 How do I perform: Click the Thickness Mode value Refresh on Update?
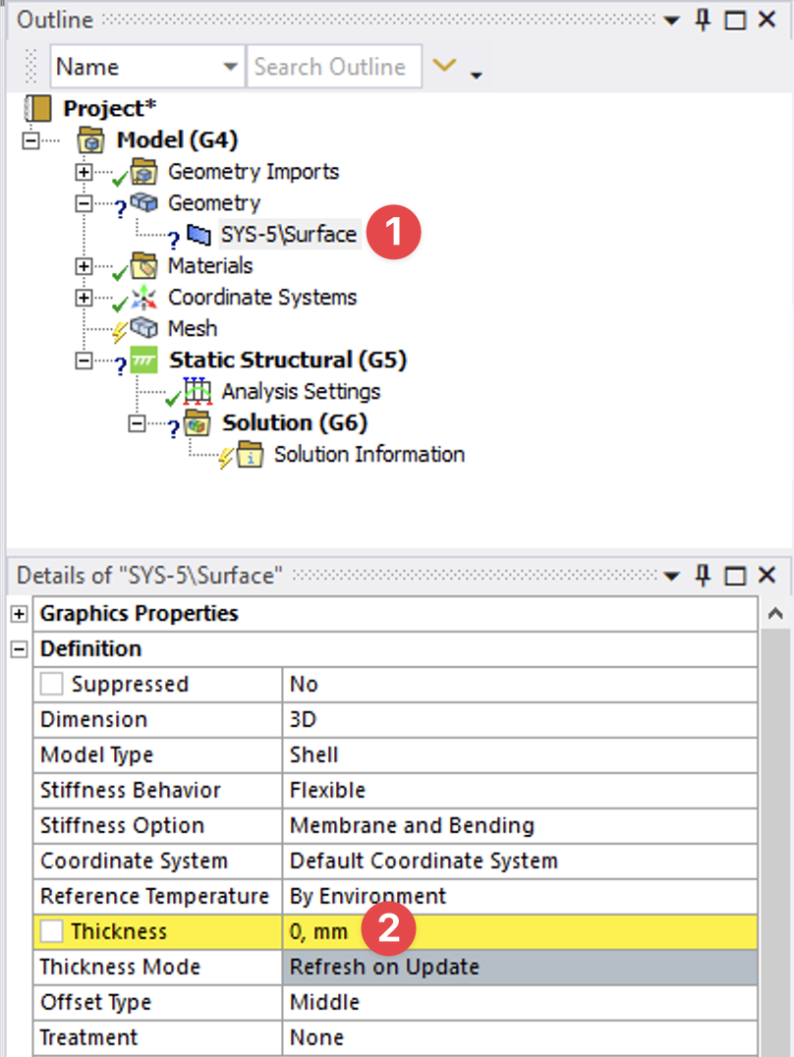pos(521,968)
